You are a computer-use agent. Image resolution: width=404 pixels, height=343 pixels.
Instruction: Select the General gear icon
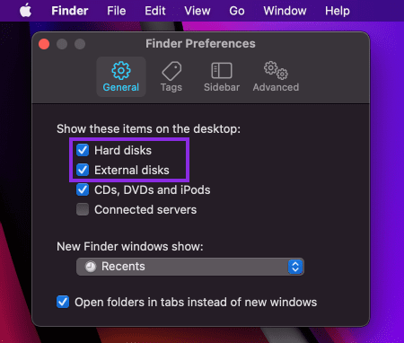point(121,71)
